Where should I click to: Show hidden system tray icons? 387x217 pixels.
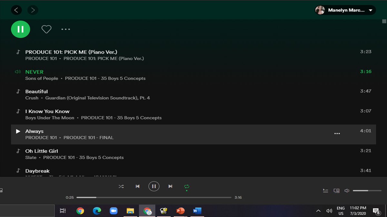pyautogui.click(x=318, y=211)
